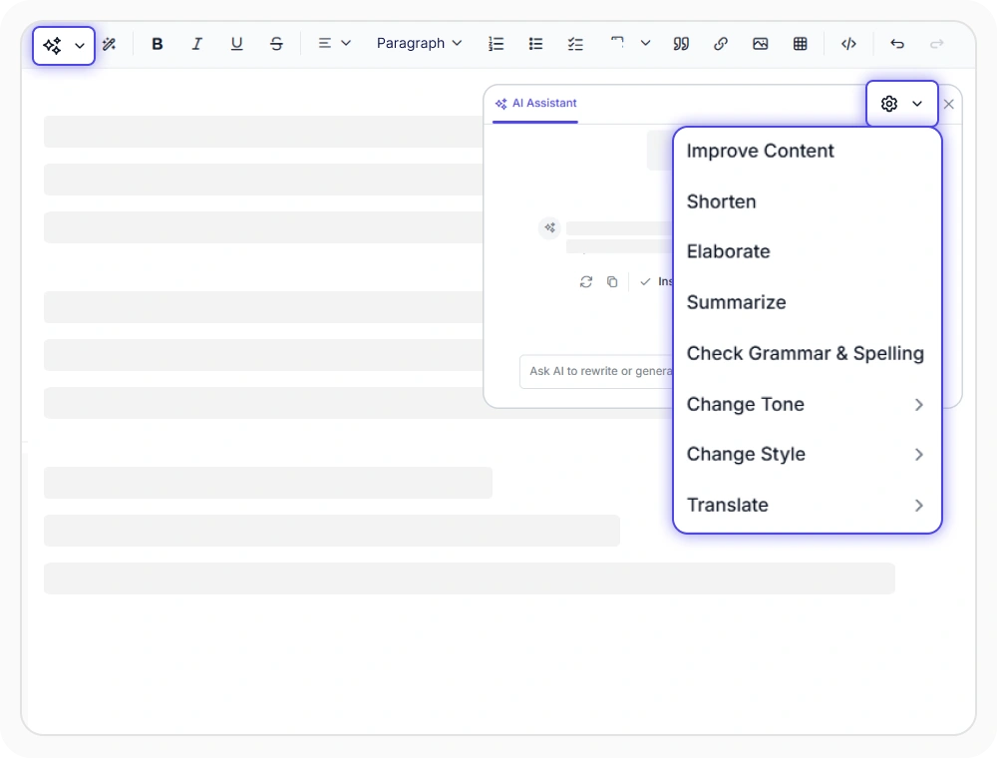
Task: Open the Change Tone entry
Action: 807,405
